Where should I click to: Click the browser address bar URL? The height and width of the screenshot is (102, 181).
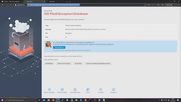pos(53,5)
